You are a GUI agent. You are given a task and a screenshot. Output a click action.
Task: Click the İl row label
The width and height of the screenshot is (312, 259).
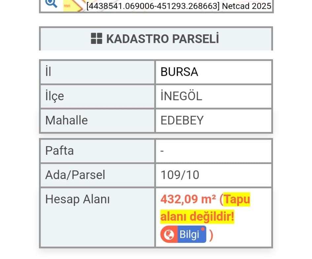pos(48,71)
